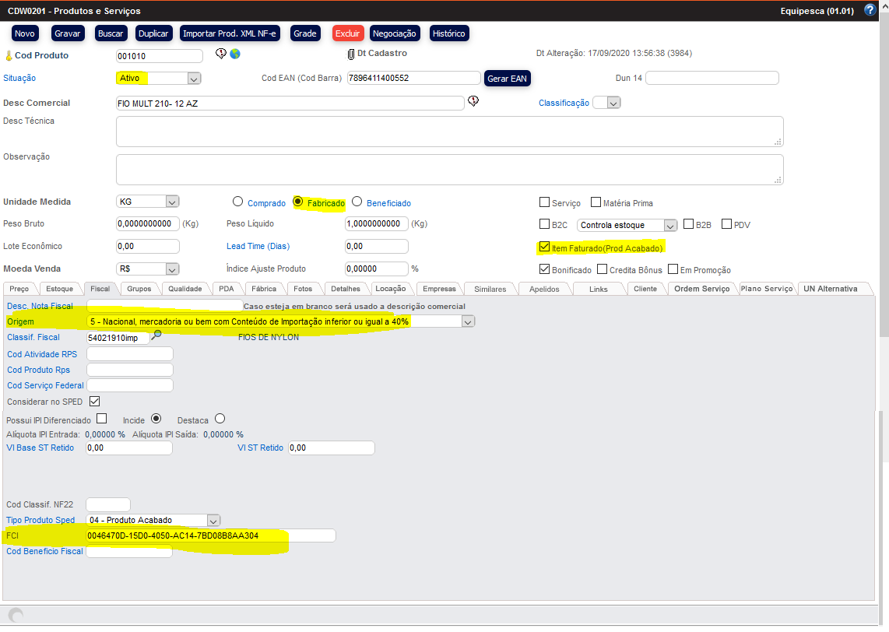Click the paperclip attachment icon near Dt Cadastro
Screen dimensions: 889x632
350,54
